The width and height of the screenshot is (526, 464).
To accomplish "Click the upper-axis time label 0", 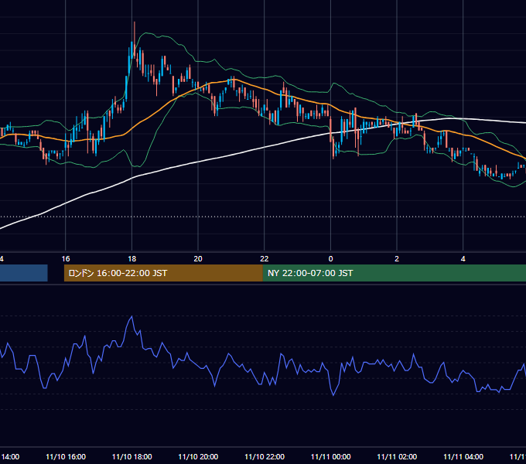I will [x=331, y=259].
